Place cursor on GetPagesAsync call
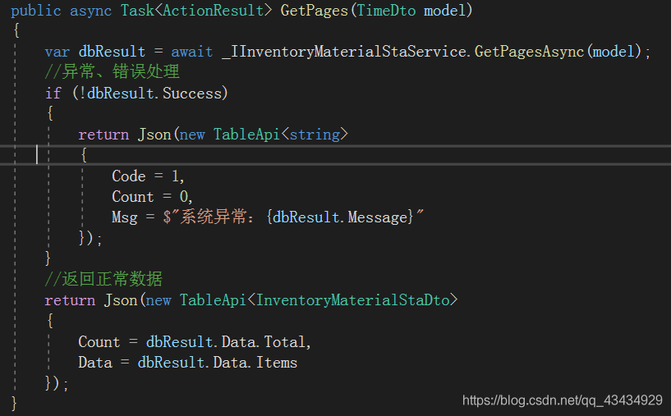This screenshot has height=416, width=671. [529, 52]
